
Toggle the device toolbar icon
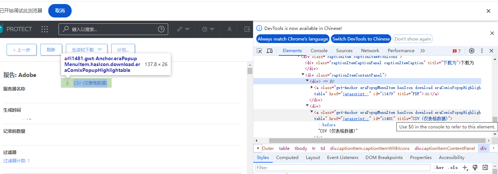(269, 51)
